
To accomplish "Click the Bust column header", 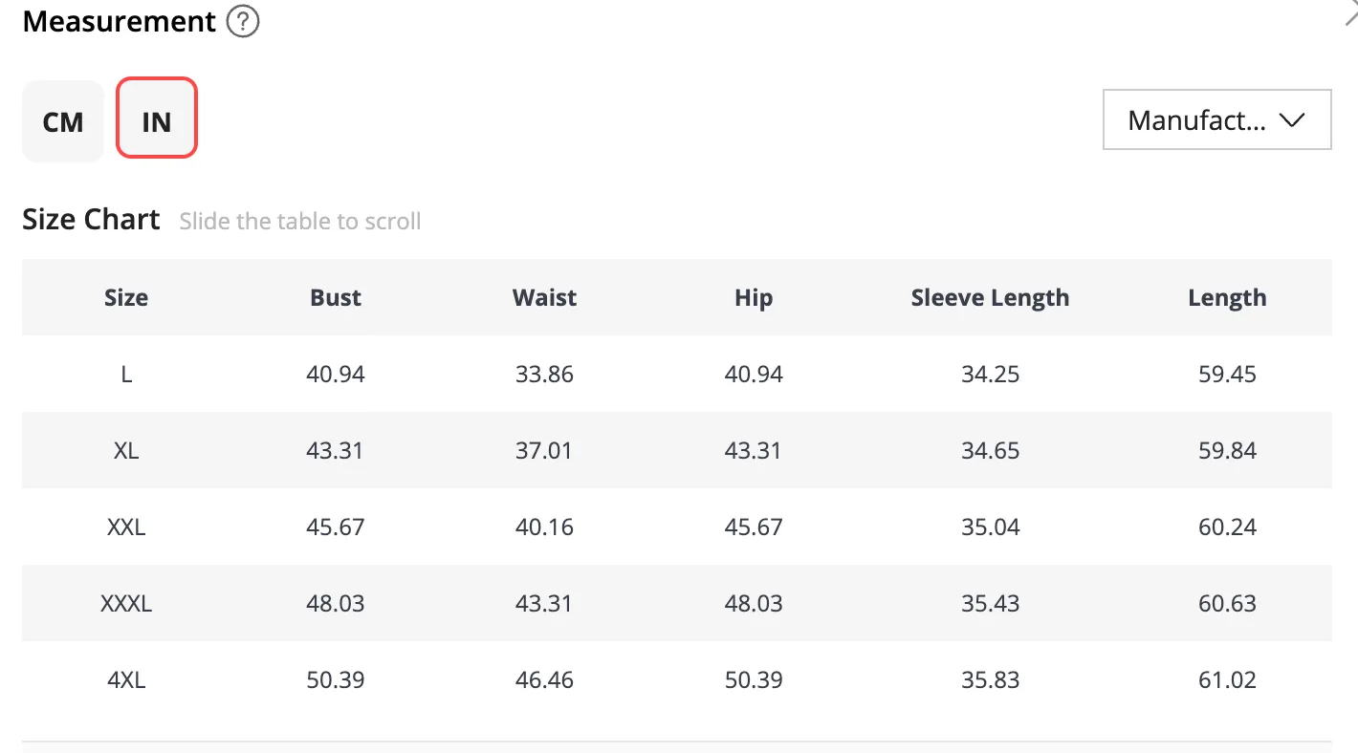I will (336, 297).
